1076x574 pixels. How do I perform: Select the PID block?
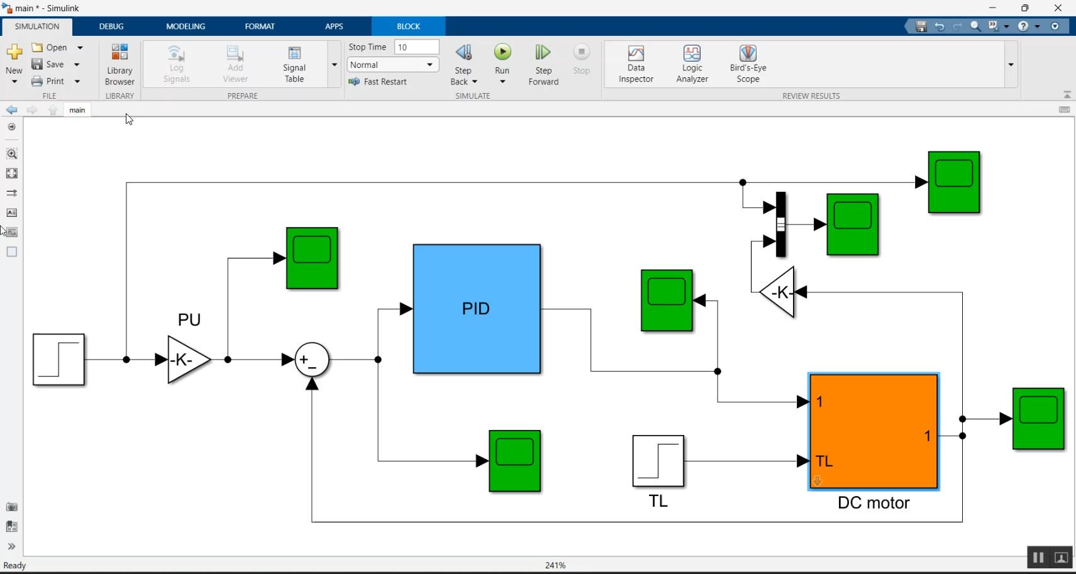(x=477, y=309)
